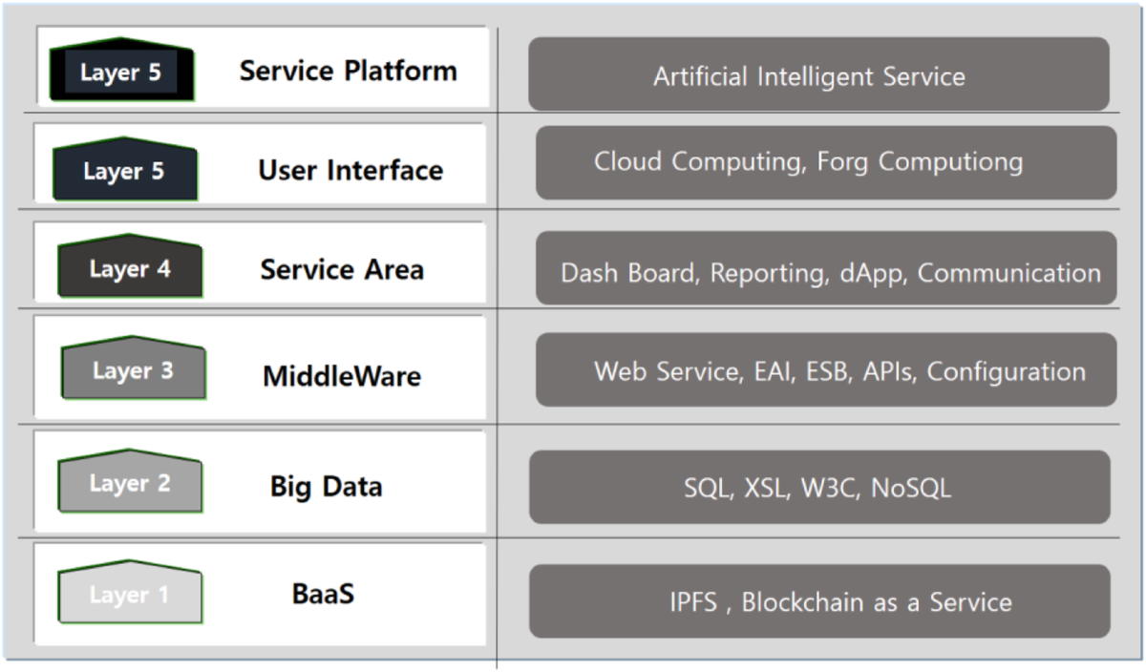Select the Layer 3 badge
Screen dimensions: 1146x672
pyautogui.click(x=133, y=370)
